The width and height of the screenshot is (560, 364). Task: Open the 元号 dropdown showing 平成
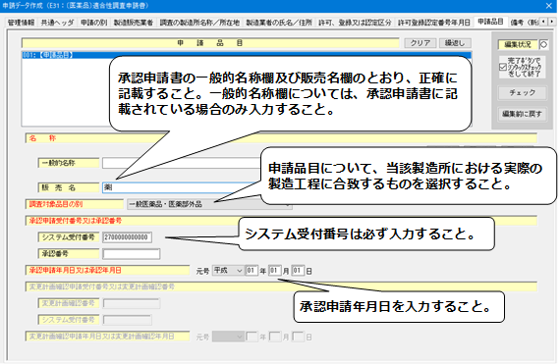228,271
